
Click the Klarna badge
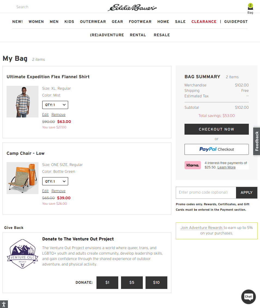pos(193,165)
